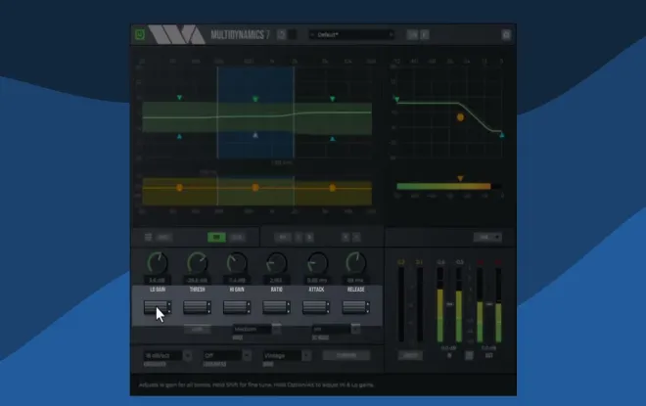Click the button below the left meter pair
Image resolution: width=646 pixels, height=406 pixels.
point(410,355)
